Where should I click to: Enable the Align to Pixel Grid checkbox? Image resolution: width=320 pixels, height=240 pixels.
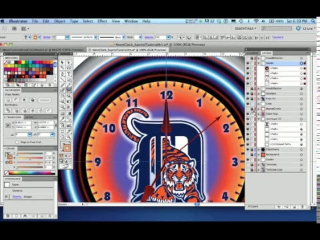point(17,142)
